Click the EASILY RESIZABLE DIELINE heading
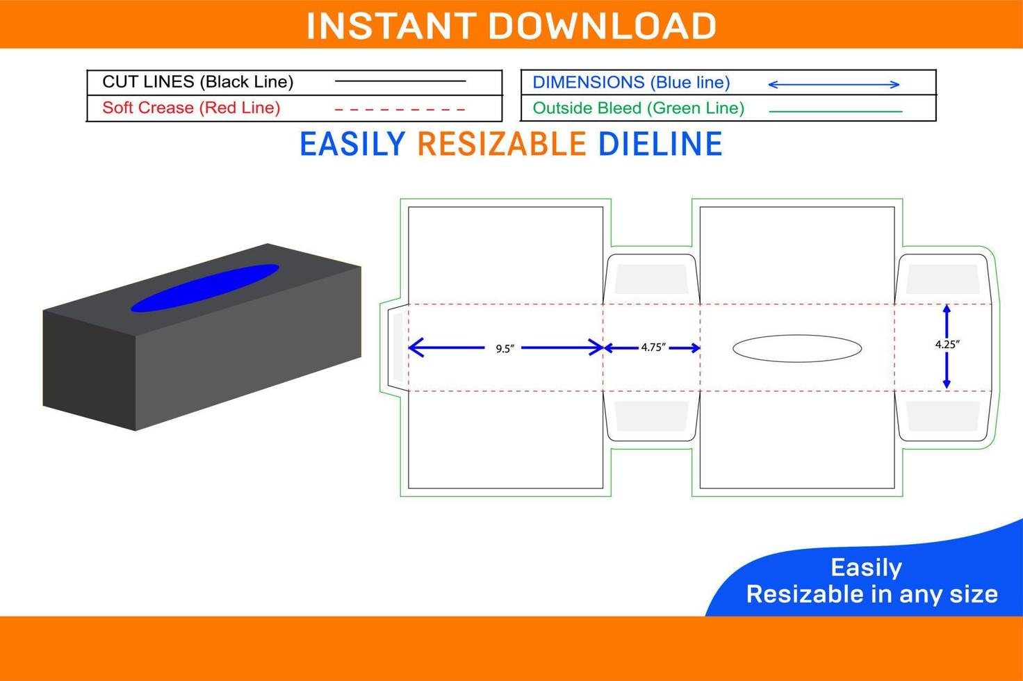Screen dimensions: 1023x681 point(511,144)
